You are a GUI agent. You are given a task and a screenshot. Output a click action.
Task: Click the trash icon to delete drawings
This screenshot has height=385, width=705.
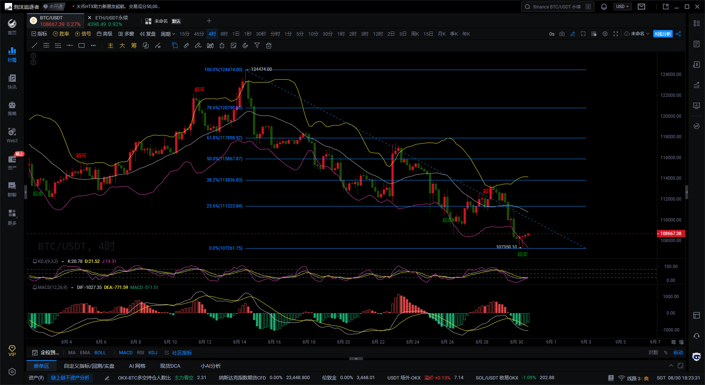(x=269, y=45)
